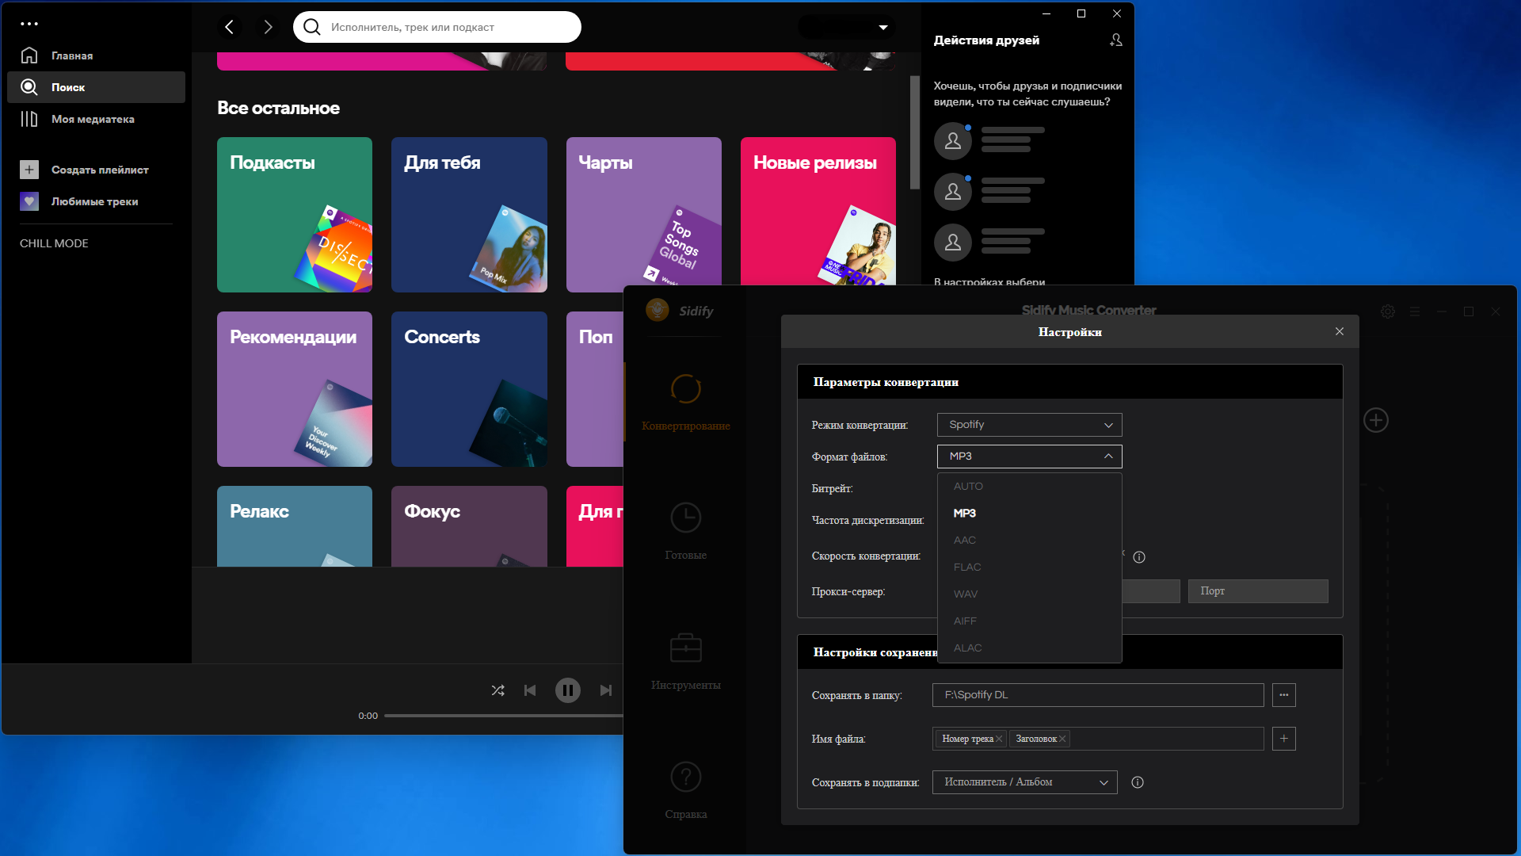Click the Sidify logo icon
Viewport: 1521px width, 856px height.
(x=657, y=310)
